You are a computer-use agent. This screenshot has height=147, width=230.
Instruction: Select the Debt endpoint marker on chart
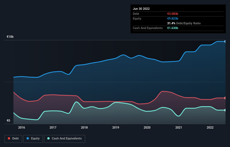pyautogui.click(x=225, y=98)
